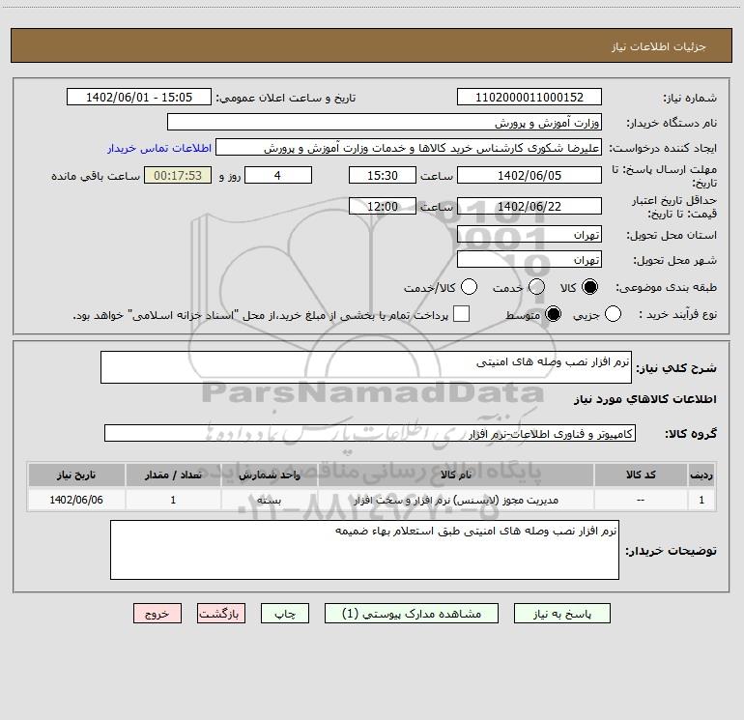The height and width of the screenshot is (720, 744).
Task: Open مشاهده مدارک پیوستی (1) attachments
Action: click(412, 614)
